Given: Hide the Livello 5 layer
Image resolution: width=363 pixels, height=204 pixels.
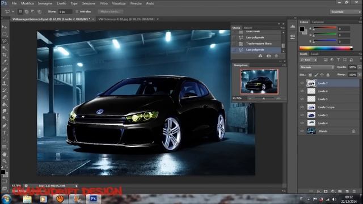Looking at the screenshot, I should point(302,99).
